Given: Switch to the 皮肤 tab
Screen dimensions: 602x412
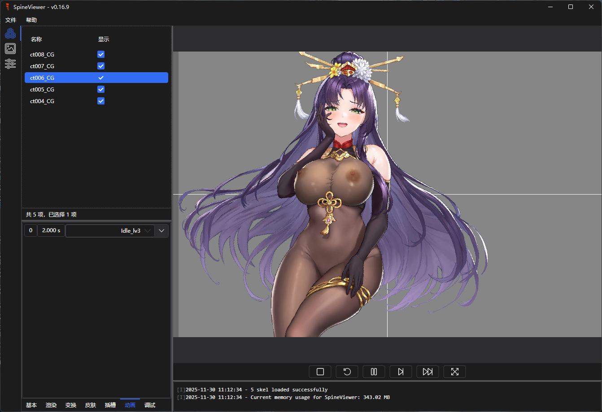Looking at the screenshot, I should pos(91,405).
